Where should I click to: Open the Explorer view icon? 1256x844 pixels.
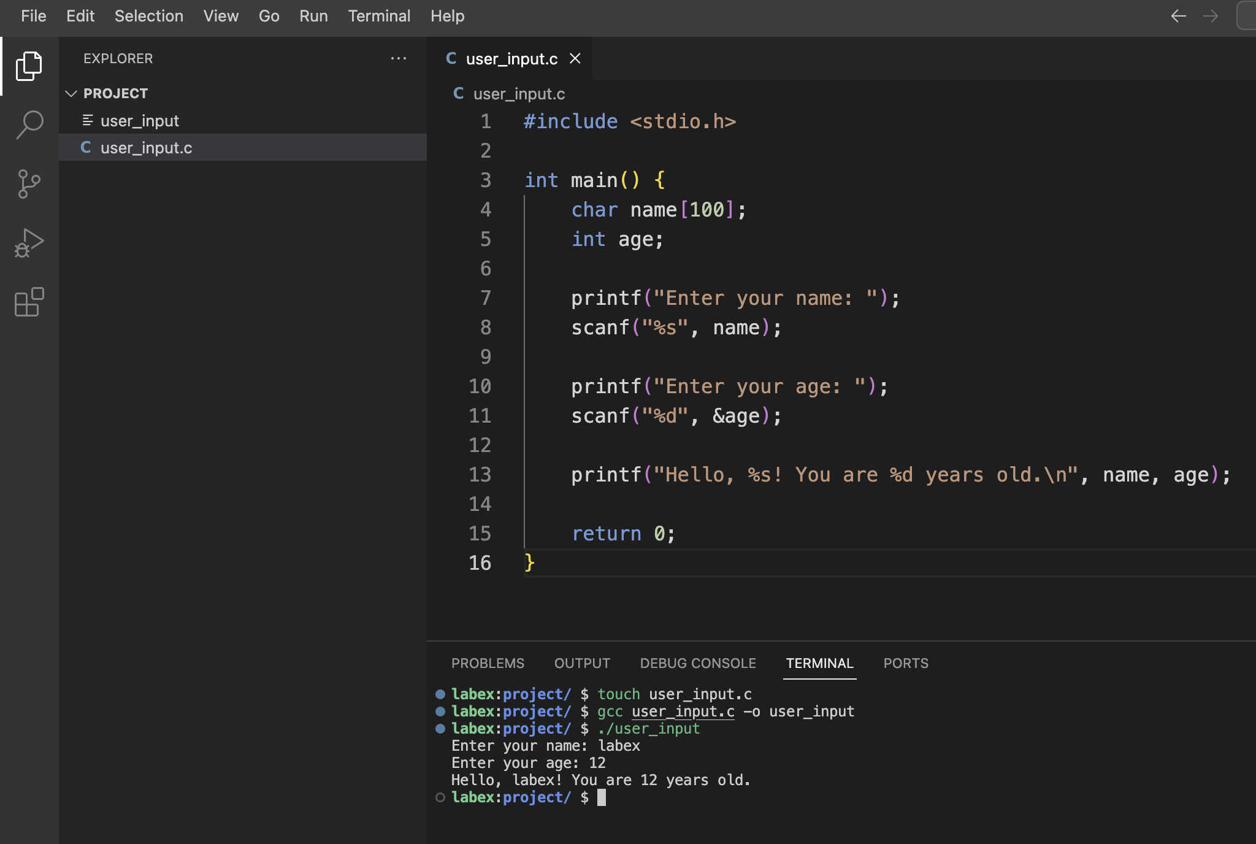pos(29,66)
